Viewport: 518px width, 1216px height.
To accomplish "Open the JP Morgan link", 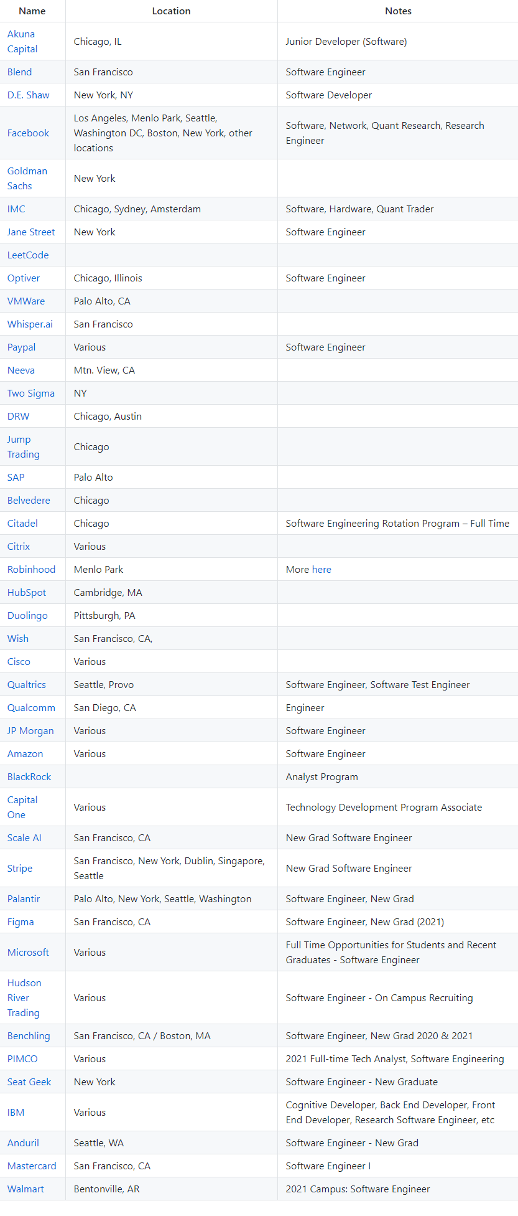I will [30, 731].
